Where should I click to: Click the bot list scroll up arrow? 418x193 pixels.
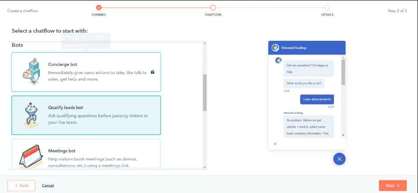pyautogui.click(x=205, y=43)
